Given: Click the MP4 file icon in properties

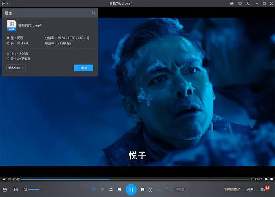Looking at the screenshot, I should tap(12, 26).
